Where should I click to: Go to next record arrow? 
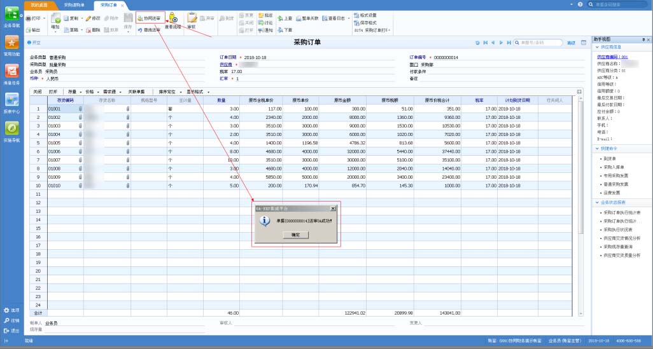tap(501, 43)
